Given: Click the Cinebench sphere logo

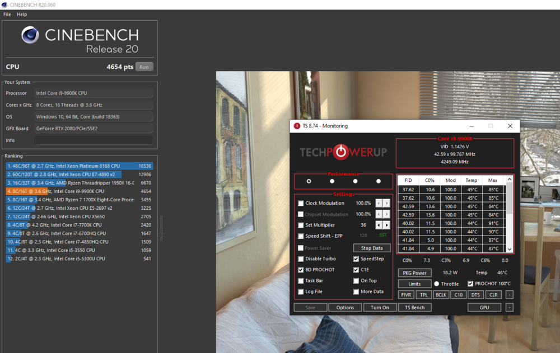Looking at the screenshot, I should coord(30,35).
